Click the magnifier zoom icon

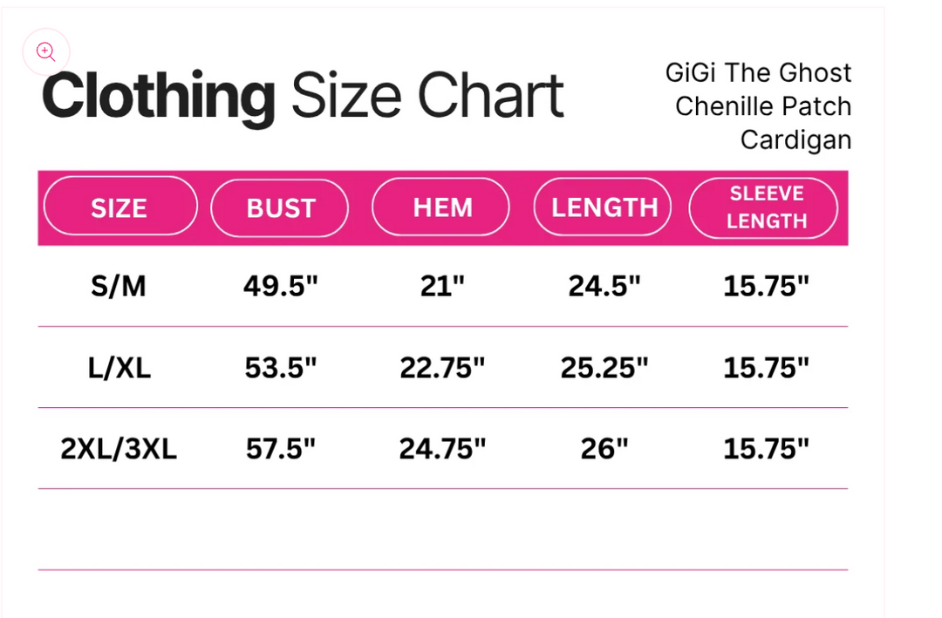(46, 51)
